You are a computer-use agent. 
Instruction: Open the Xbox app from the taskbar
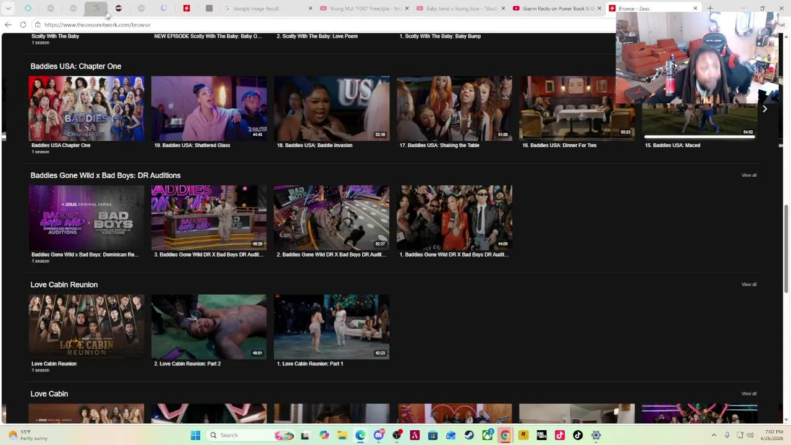(x=487, y=435)
